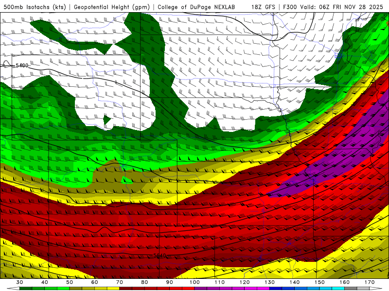Click the cyan swatch ending at 160
This screenshot has width=389, height=291.
tap(338, 289)
